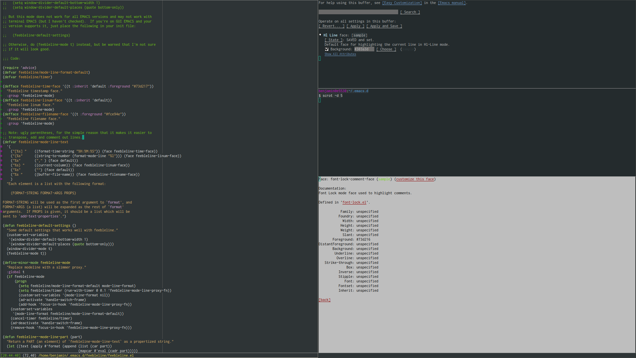The image size is (636, 358).
Task: Click the Apply and Save button
Action: [x=384, y=26]
